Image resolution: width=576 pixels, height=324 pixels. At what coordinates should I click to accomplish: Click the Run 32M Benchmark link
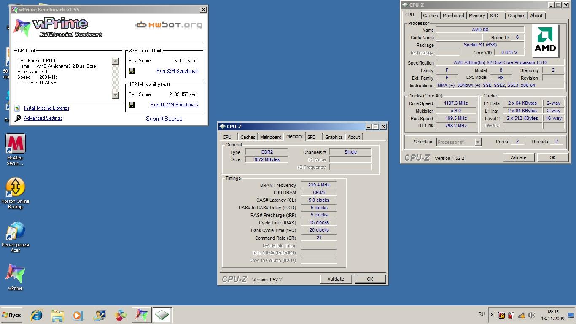pos(178,71)
